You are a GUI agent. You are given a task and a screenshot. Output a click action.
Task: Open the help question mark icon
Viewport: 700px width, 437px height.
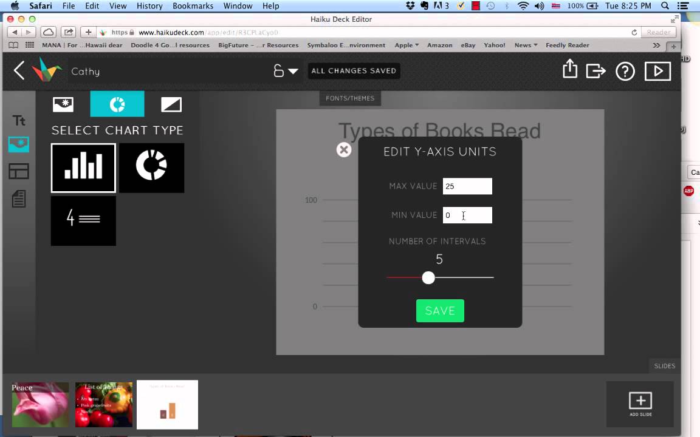625,71
